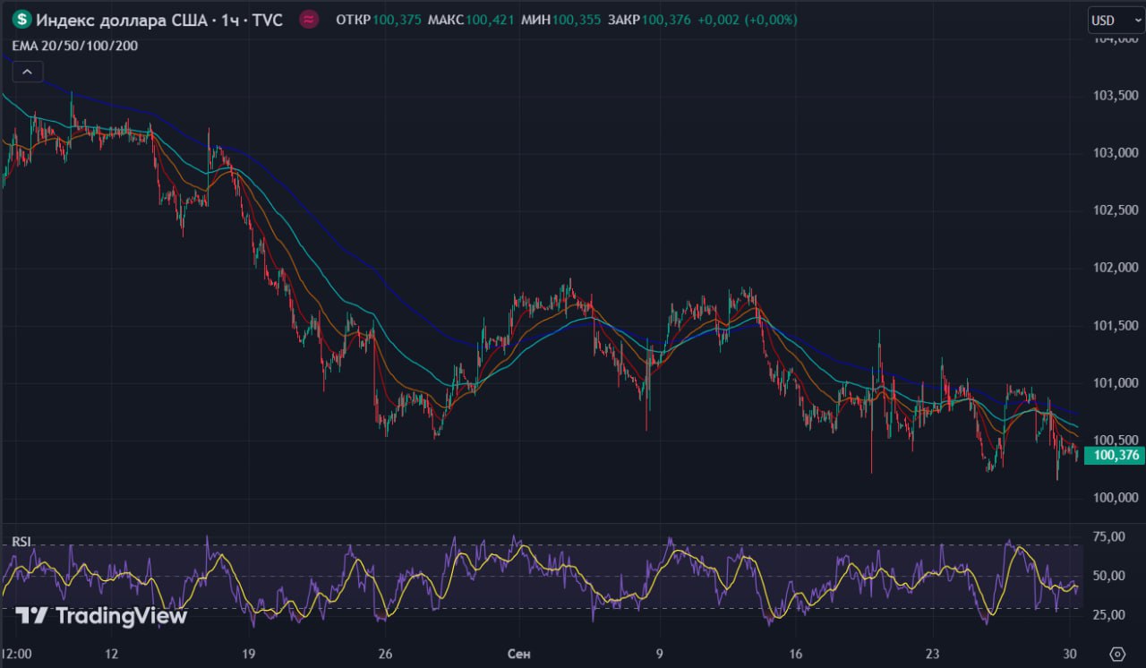Click the МИН 100,355 low value

tap(562, 20)
